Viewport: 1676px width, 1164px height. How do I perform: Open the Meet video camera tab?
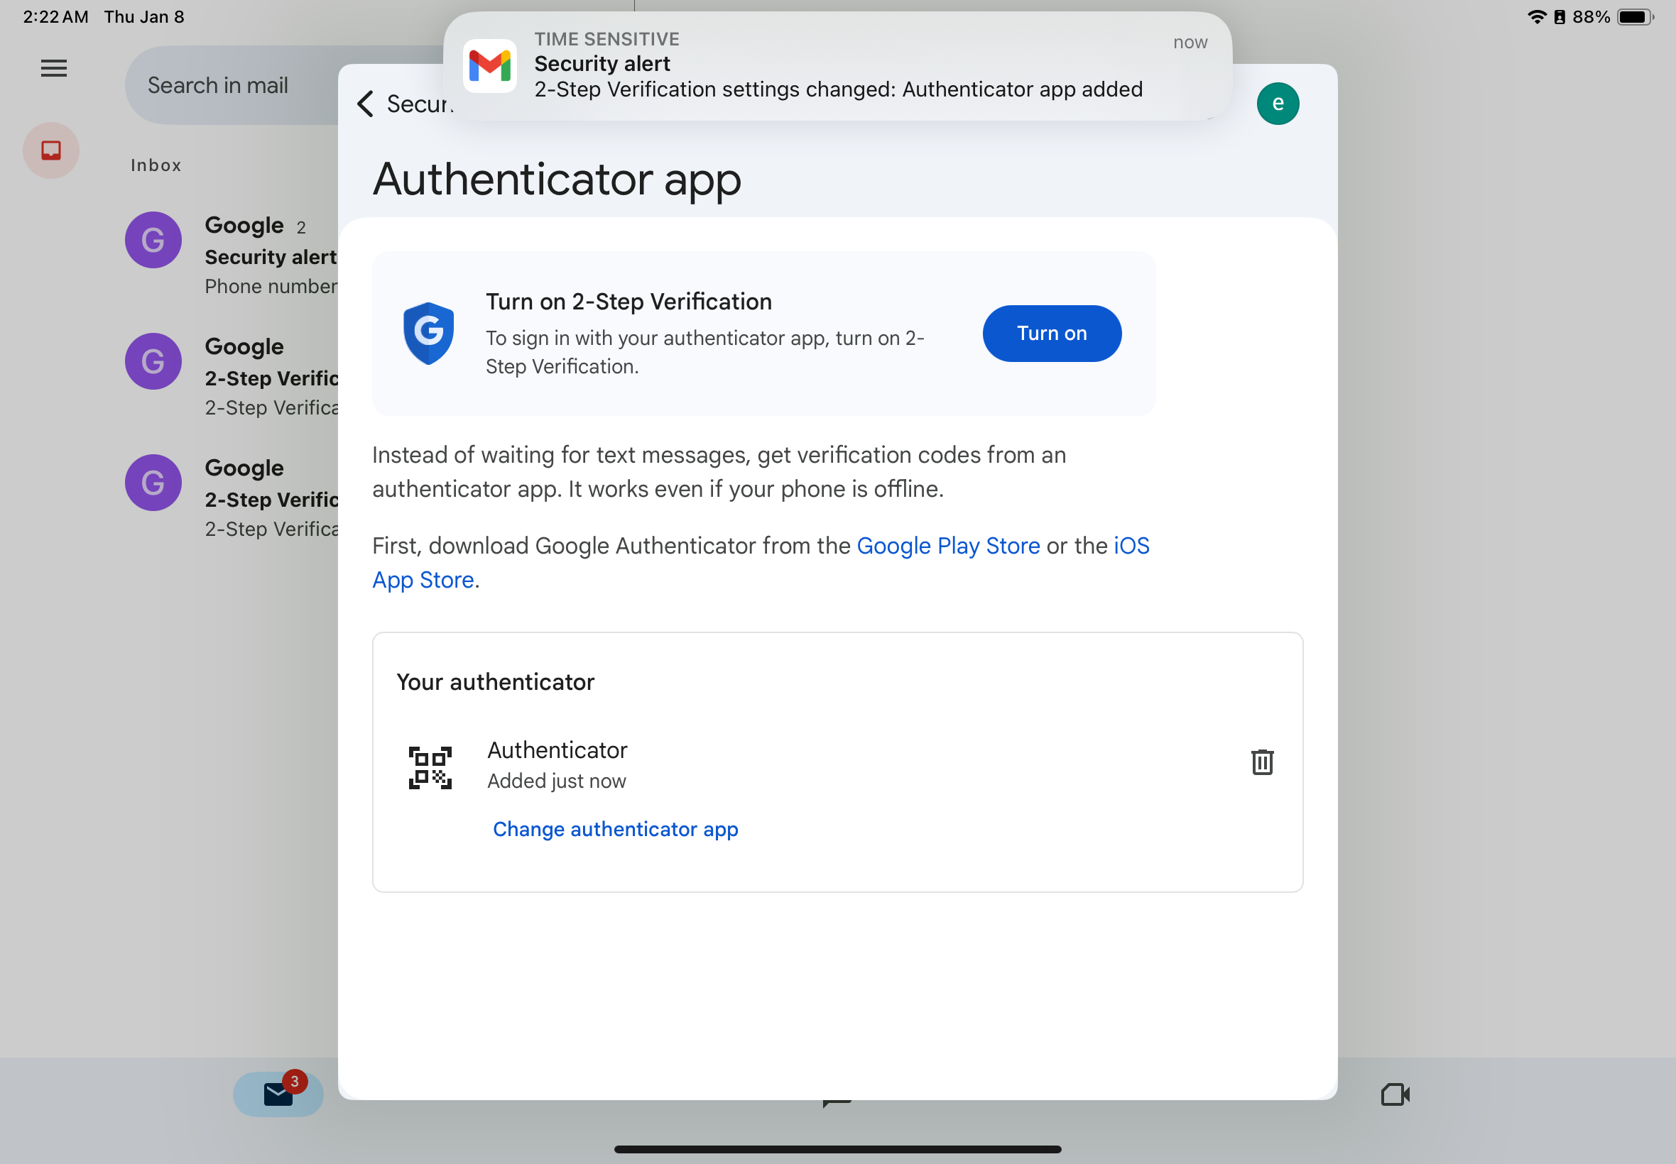click(1395, 1094)
